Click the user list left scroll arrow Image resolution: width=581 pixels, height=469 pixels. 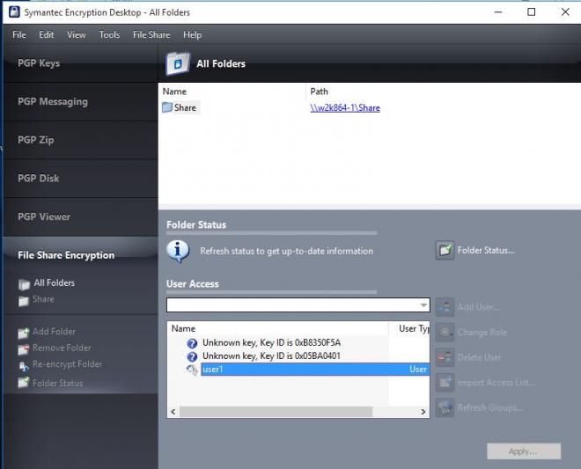coord(173,412)
